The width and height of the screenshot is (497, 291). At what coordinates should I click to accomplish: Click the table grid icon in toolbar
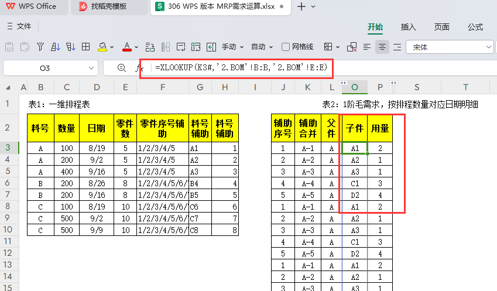coord(86,47)
